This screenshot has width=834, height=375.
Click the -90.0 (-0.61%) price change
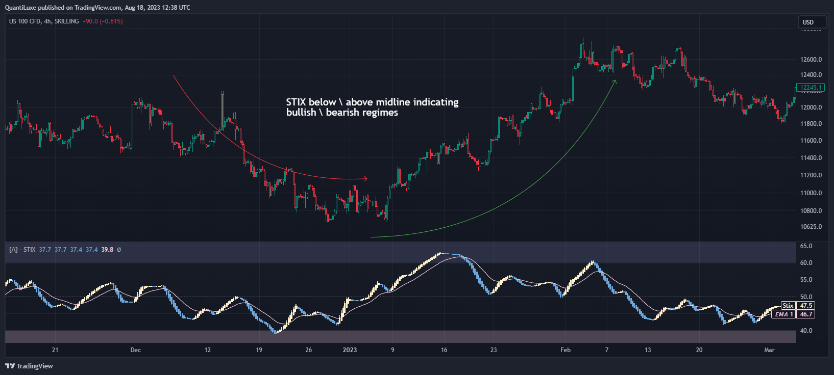point(103,21)
